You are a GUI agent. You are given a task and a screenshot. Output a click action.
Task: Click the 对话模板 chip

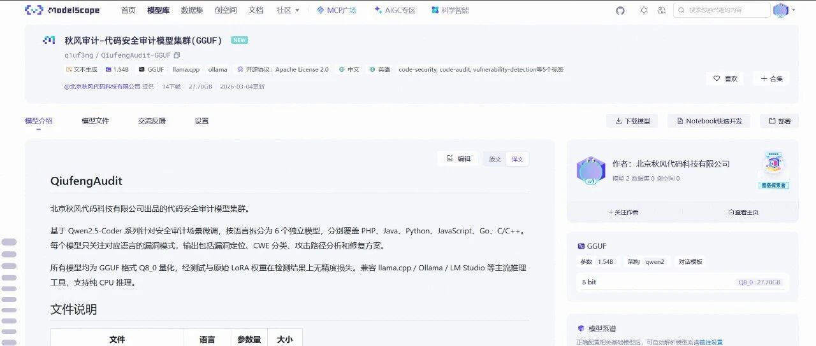pyautogui.click(x=690, y=261)
